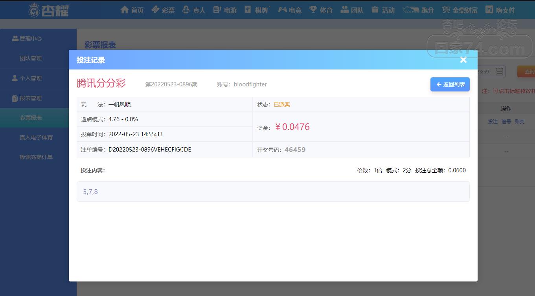Click the 一帆风顺 play type value

pos(120,104)
